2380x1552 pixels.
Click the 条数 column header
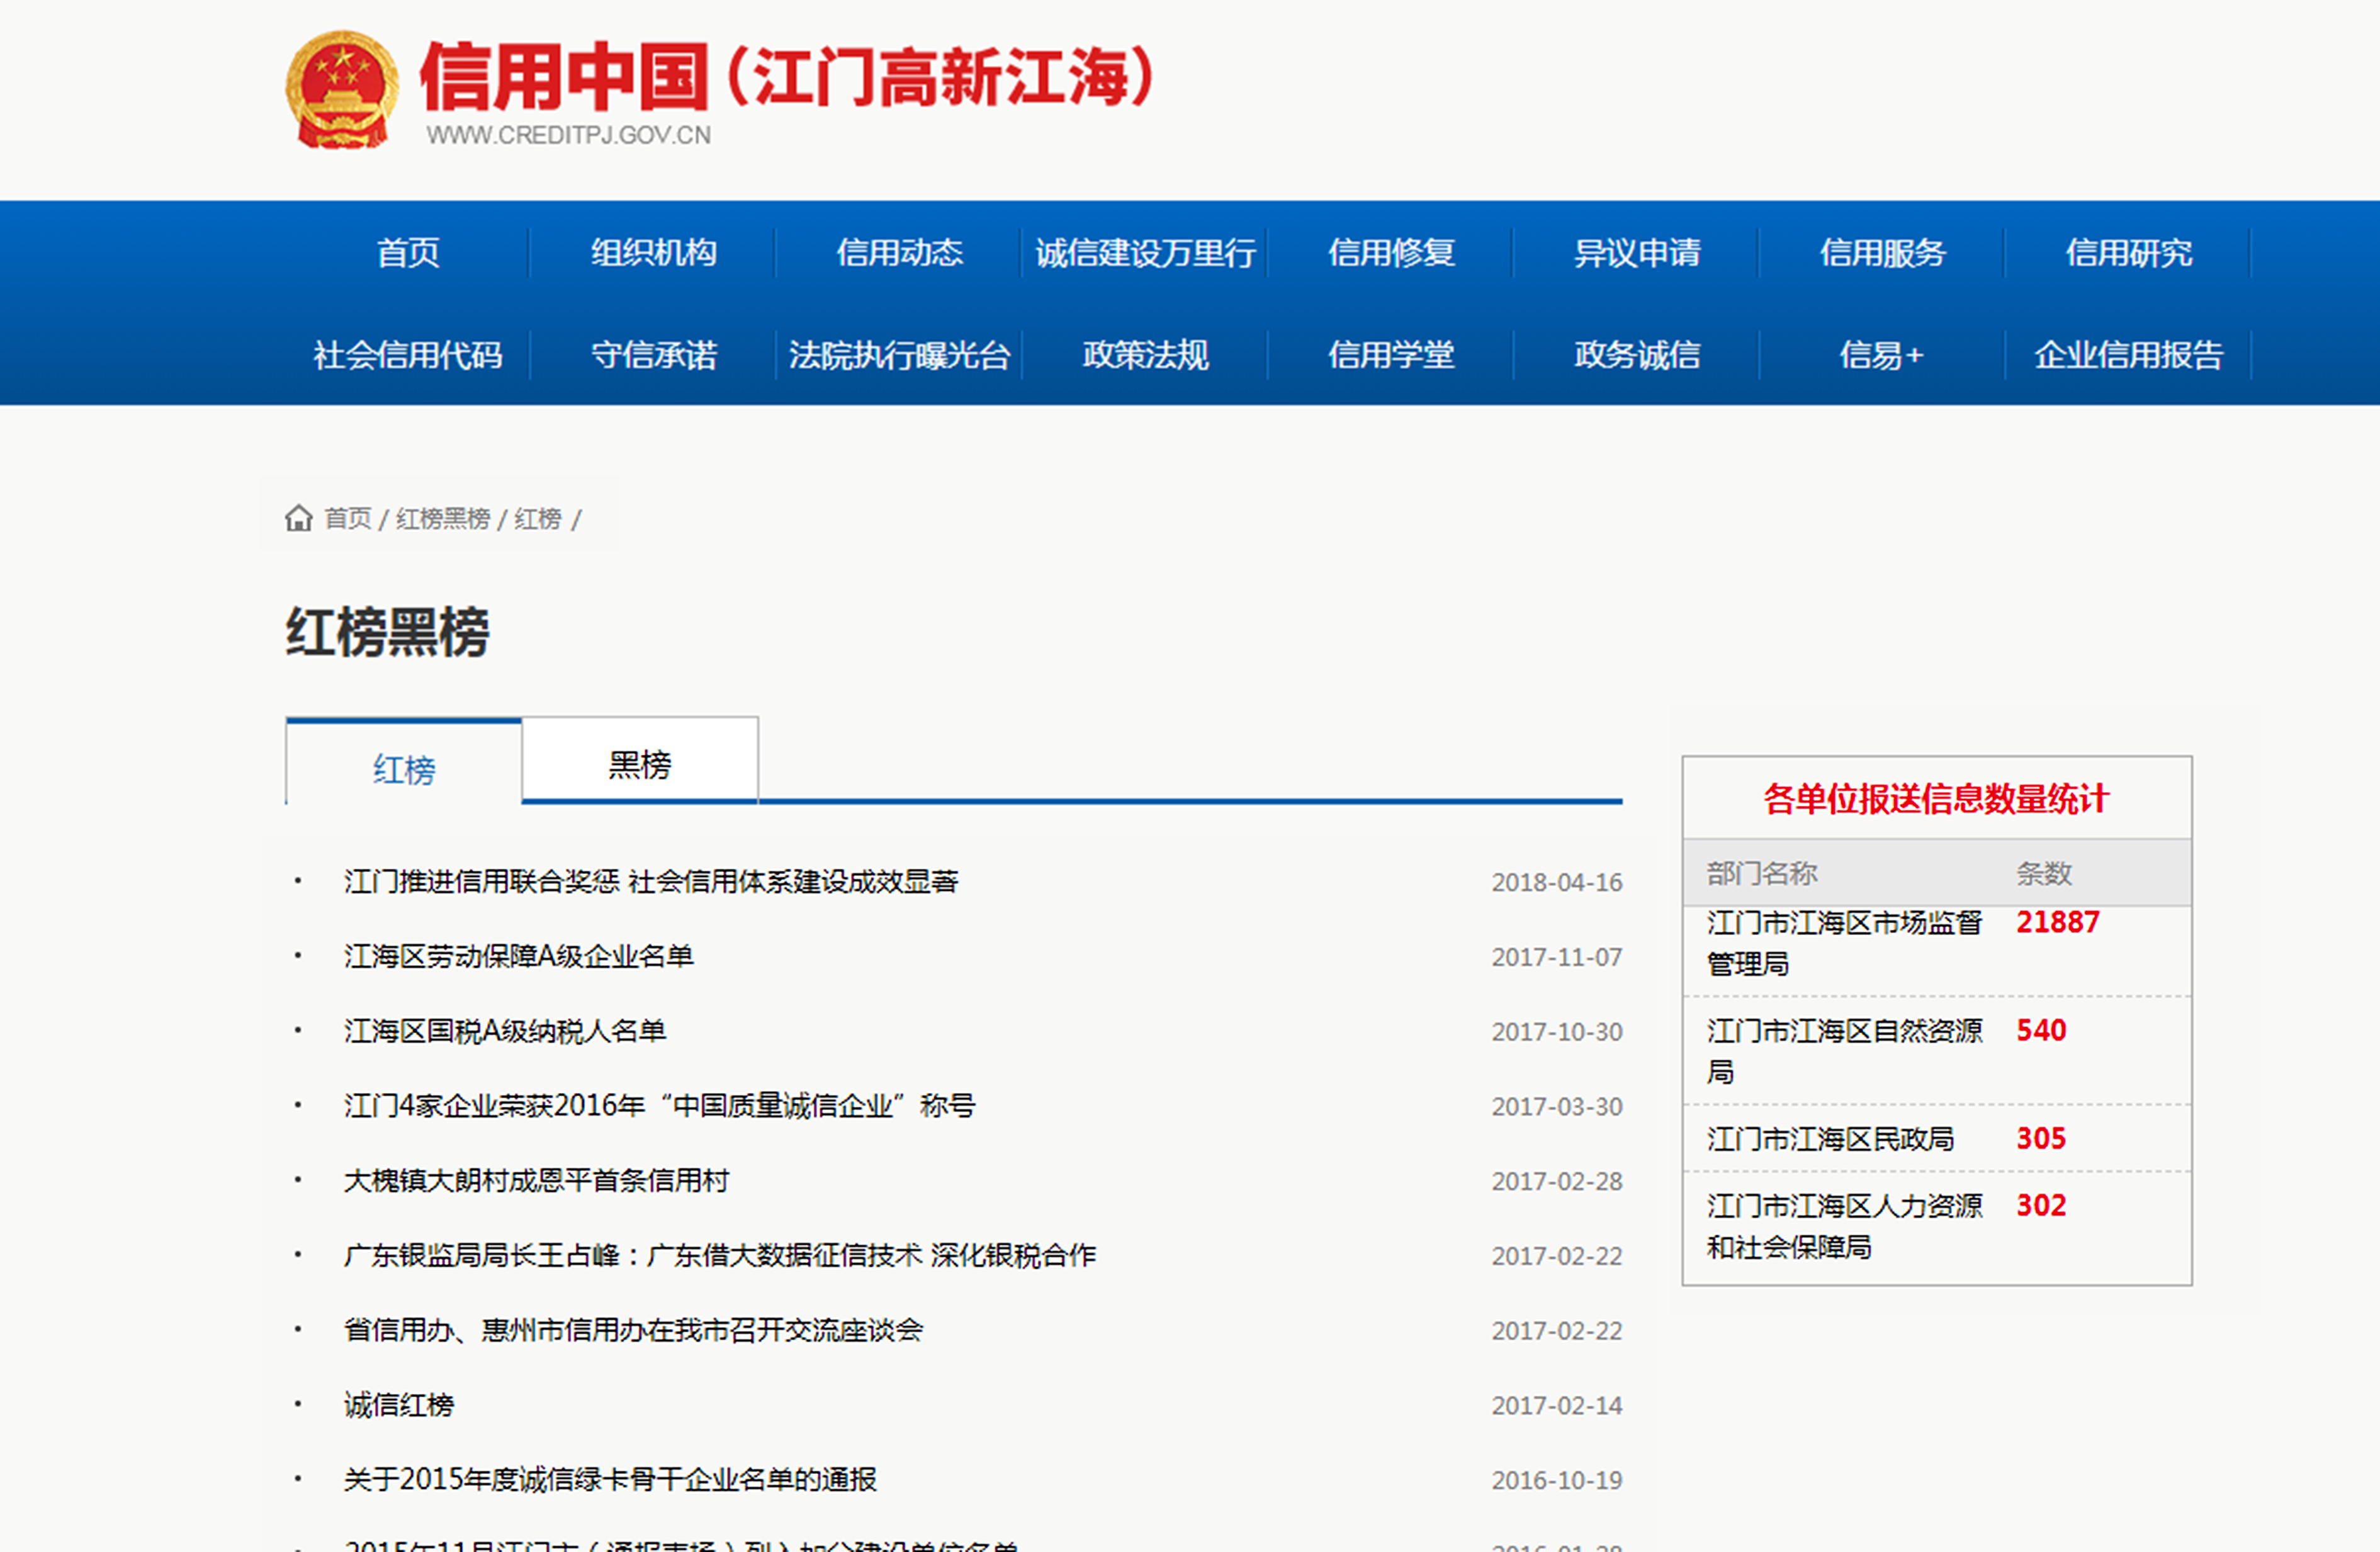(x=2043, y=873)
